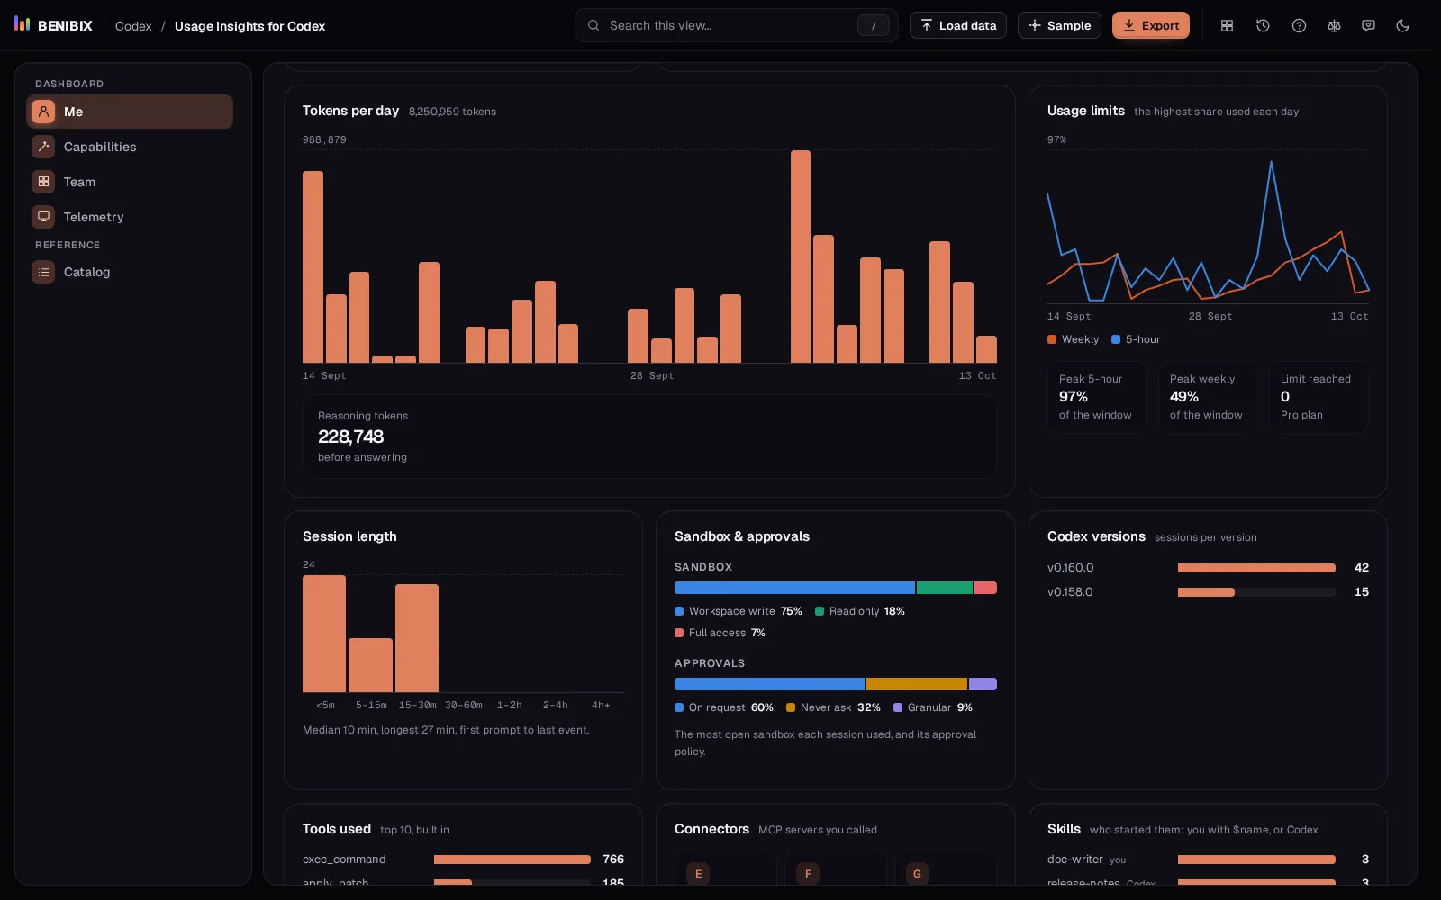Click the slash shortcut key badge
This screenshot has height=900, width=1441.
(873, 26)
